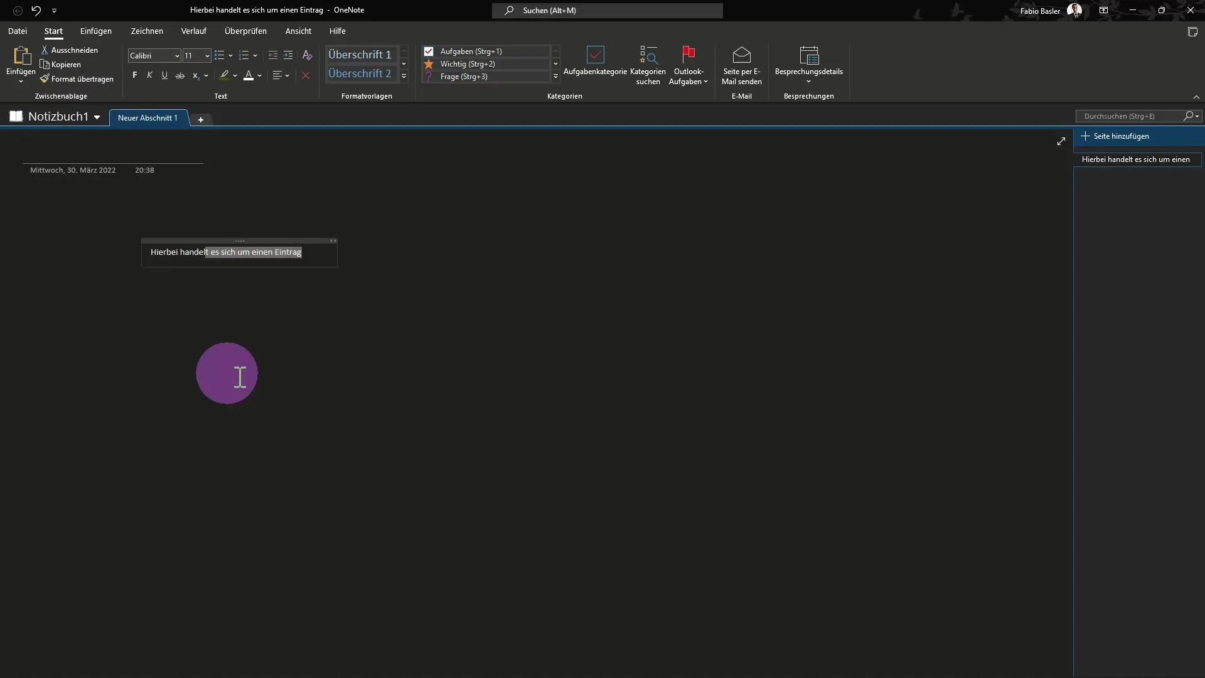Screen dimensions: 1205x678
Task: Apply the Überschrift 1 style
Action: 360,55
